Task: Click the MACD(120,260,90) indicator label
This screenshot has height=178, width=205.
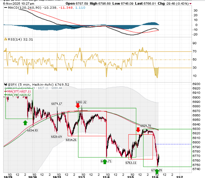Action: point(25,8)
